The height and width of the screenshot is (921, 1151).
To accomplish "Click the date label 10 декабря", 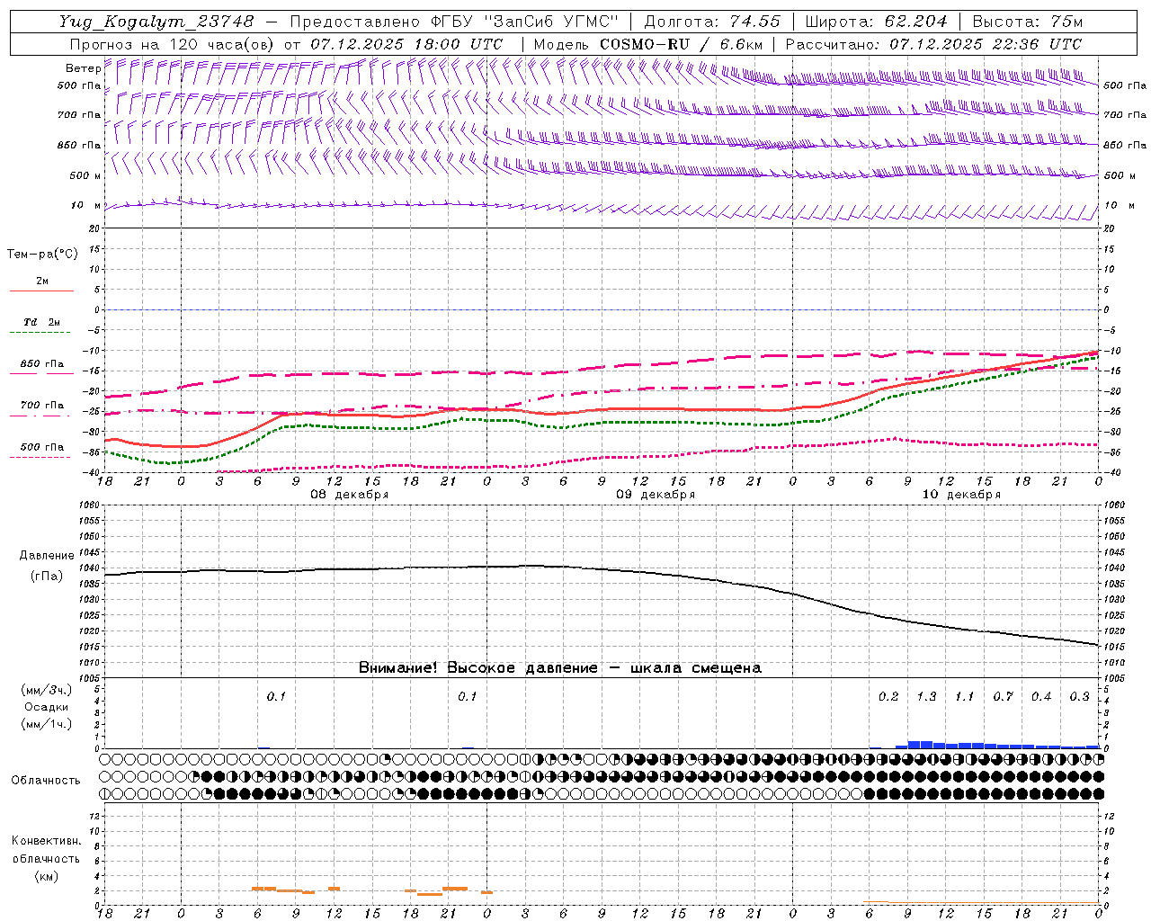I will [x=961, y=495].
